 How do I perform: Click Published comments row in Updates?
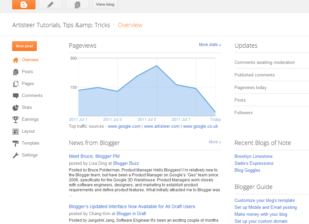click(x=272, y=75)
